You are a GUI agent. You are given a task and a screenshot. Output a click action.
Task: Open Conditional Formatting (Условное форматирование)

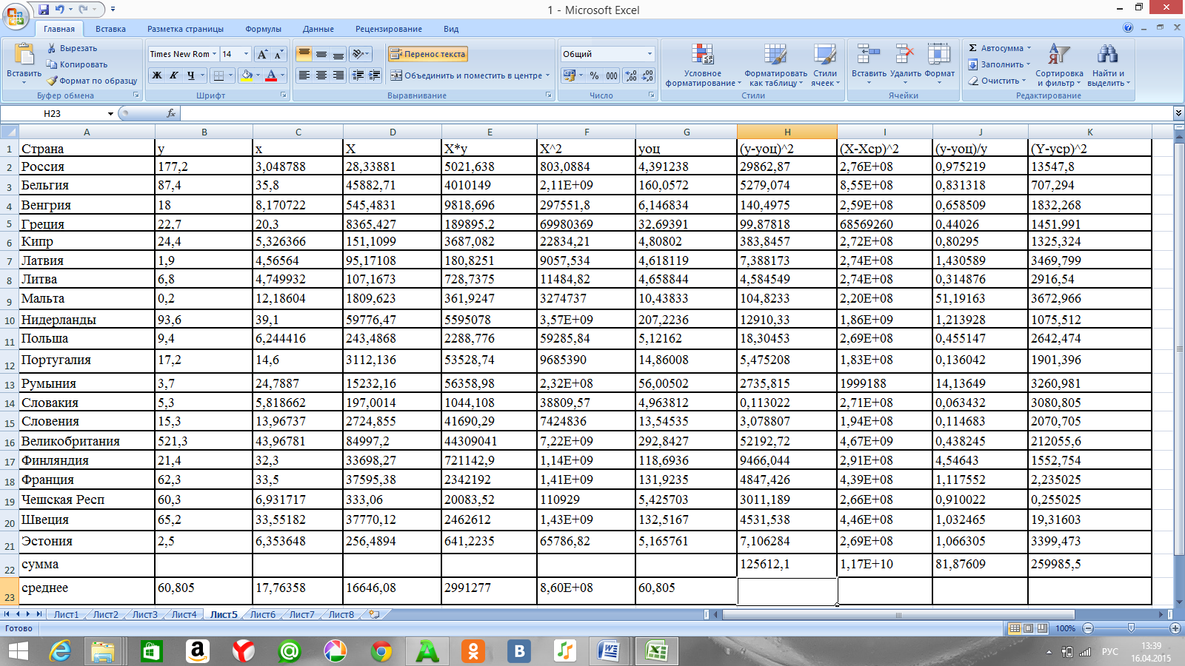pos(702,65)
